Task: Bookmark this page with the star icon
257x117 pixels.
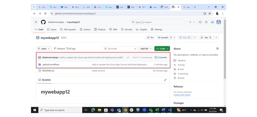Action: point(210,13)
